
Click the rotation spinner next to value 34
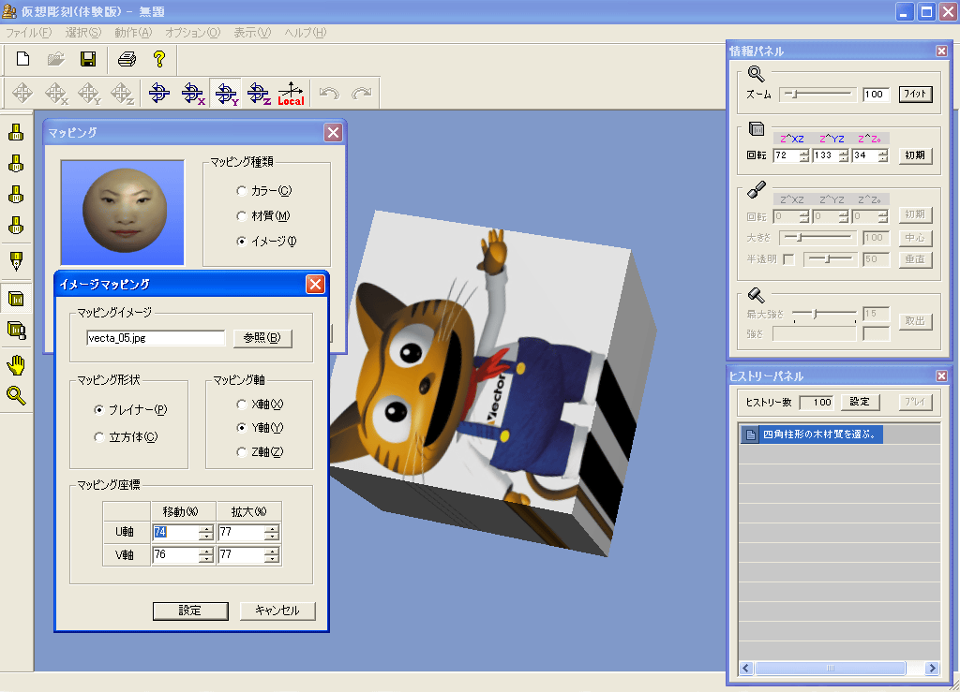click(x=883, y=155)
